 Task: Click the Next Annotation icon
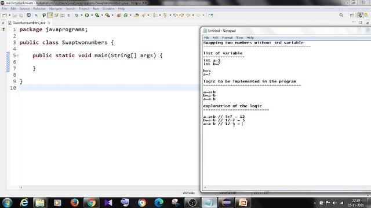coord(155,16)
